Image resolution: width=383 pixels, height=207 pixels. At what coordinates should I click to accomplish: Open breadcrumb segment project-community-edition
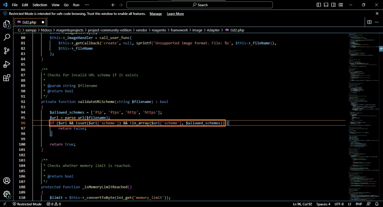point(110,30)
